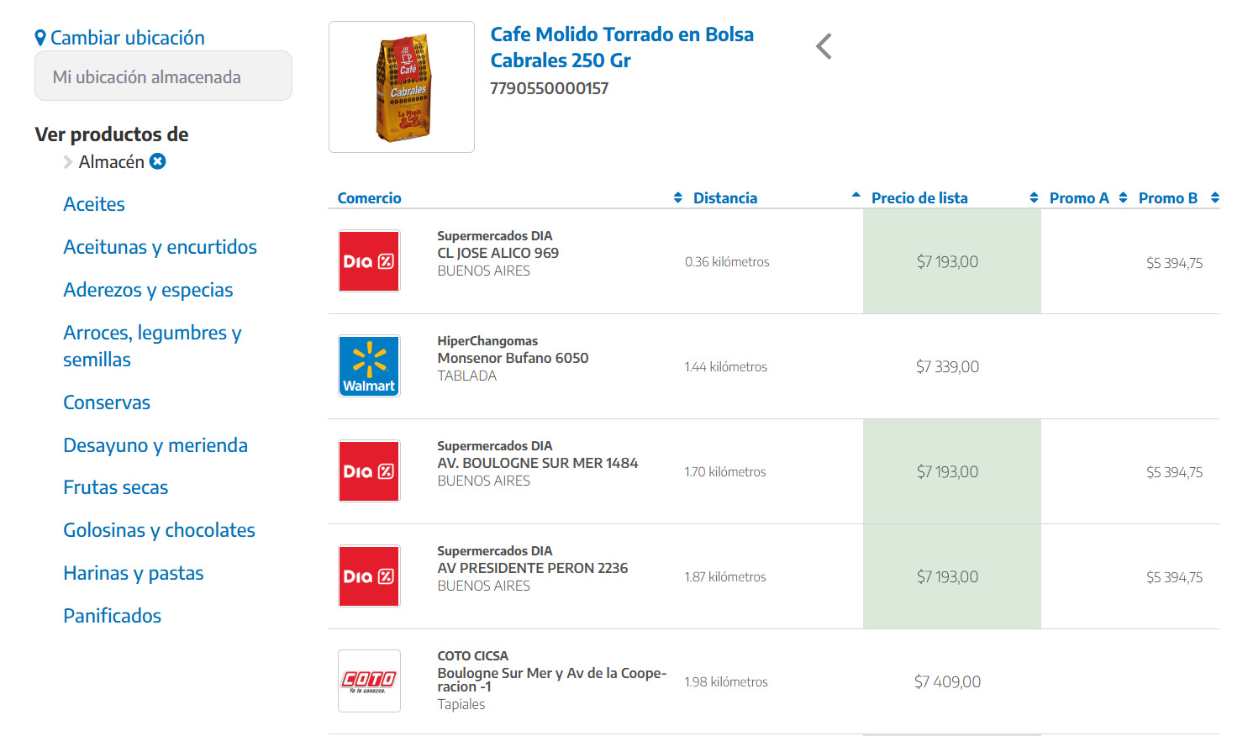The width and height of the screenshot is (1248, 736).
Task: Click the Dia logo for AV. BOULOGNE SUR MER 1484
Action: click(x=369, y=471)
